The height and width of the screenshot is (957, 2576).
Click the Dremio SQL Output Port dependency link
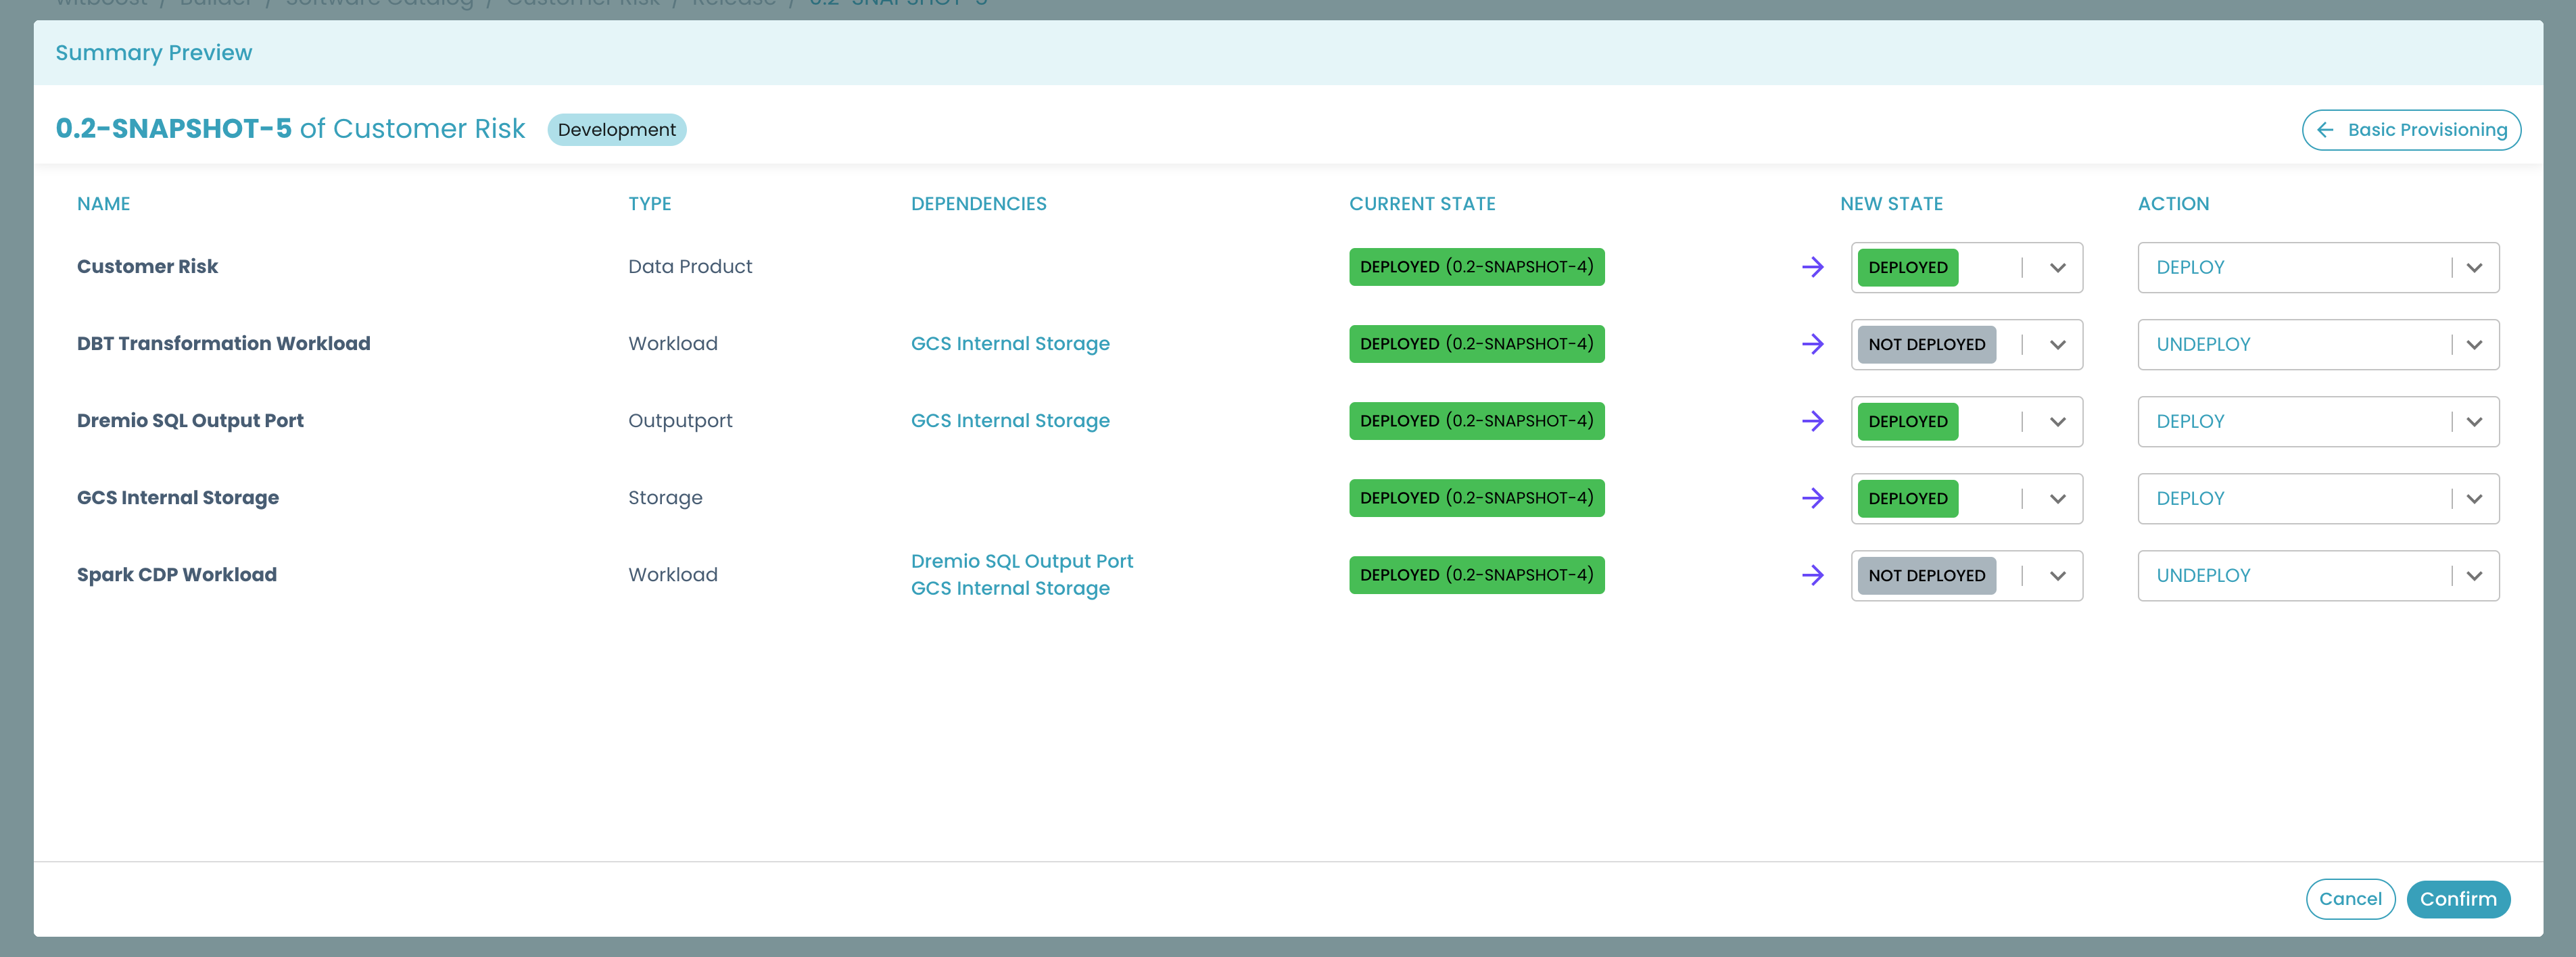point(1022,560)
